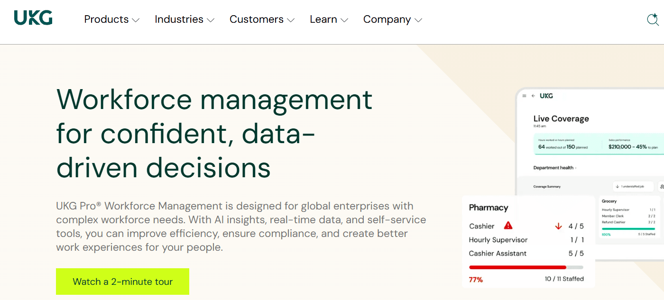Click "Hourly Supervisor" in the Pharmacy card
The image size is (664, 300).
pos(498,240)
